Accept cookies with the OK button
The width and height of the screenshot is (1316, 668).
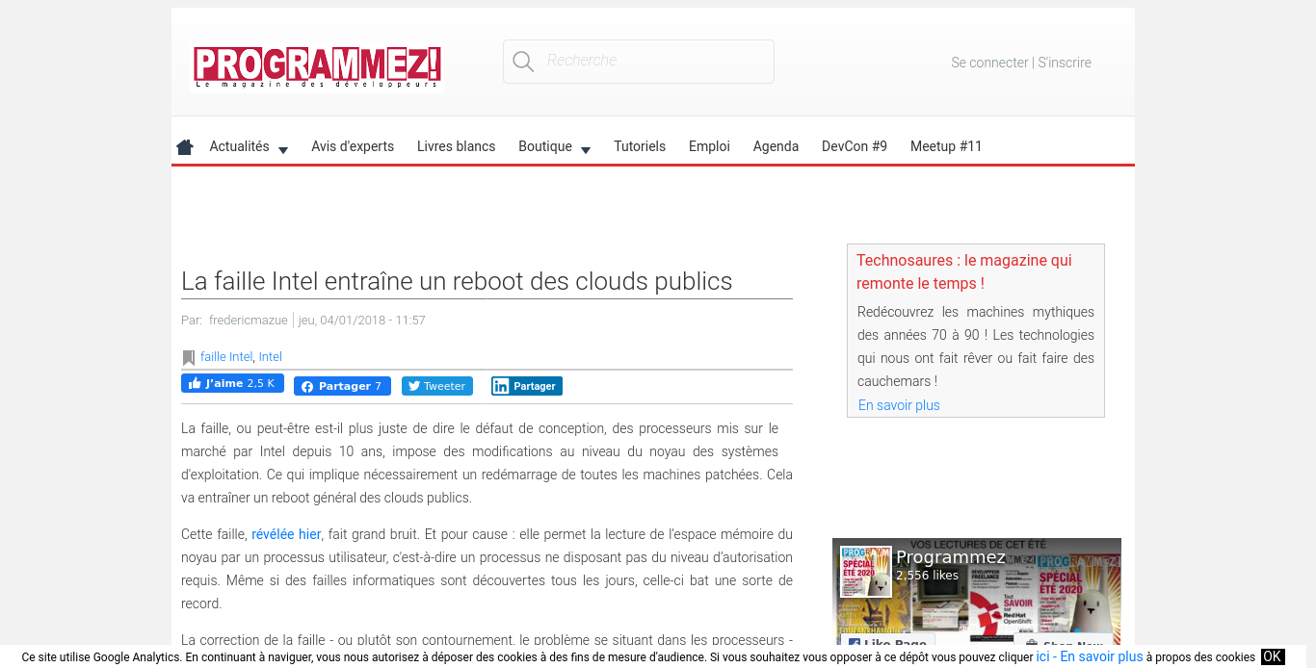click(1273, 656)
